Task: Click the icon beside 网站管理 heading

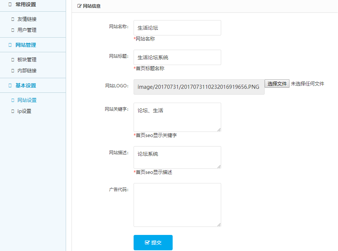Action: coord(11,45)
